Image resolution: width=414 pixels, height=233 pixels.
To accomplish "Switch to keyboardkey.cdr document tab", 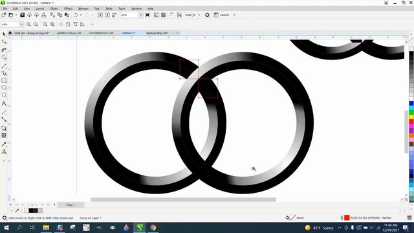I will click(157, 33).
